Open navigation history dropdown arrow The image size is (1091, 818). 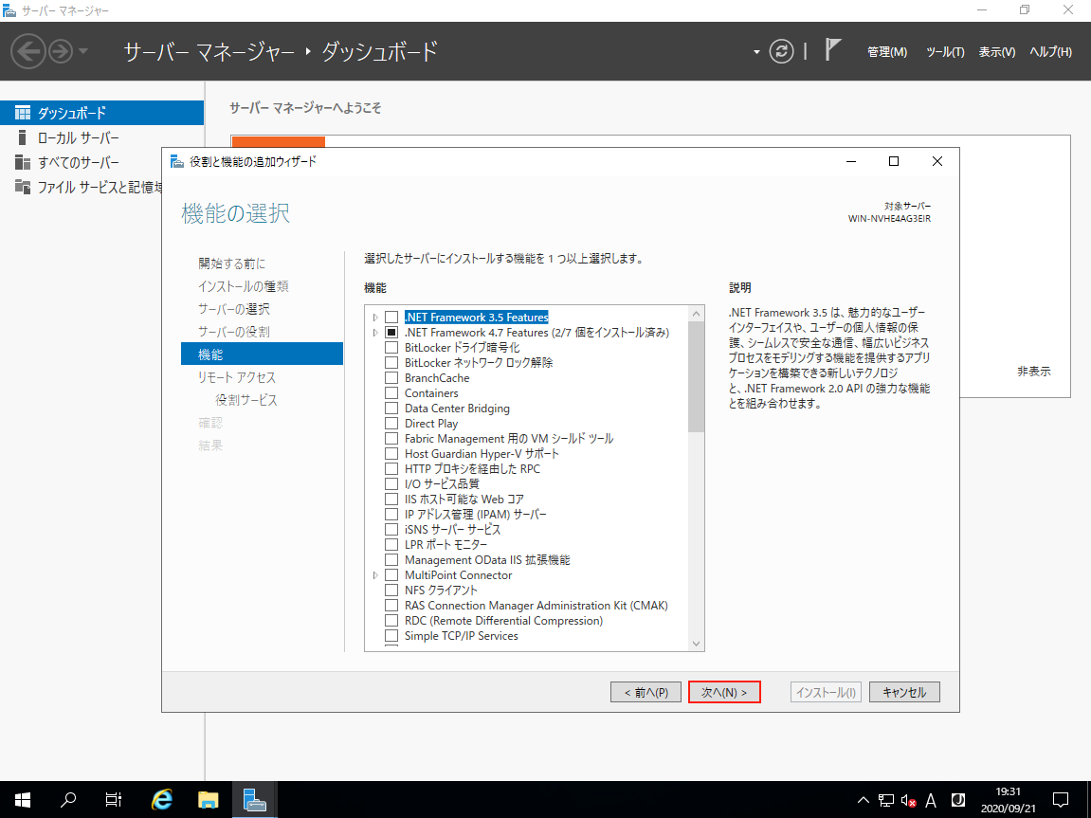[x=82, y=51]
